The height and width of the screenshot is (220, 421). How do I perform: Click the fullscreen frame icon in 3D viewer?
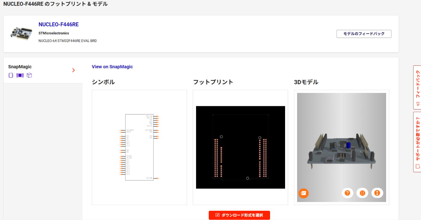[362, 193]
